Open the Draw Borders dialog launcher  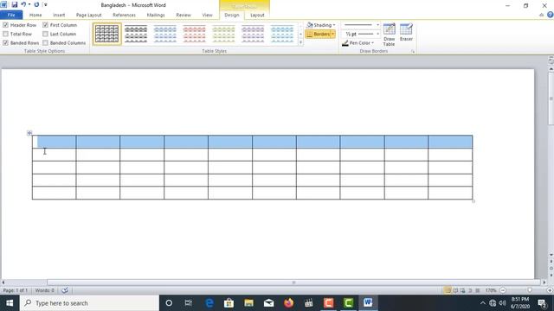click(x=412, y=52)
